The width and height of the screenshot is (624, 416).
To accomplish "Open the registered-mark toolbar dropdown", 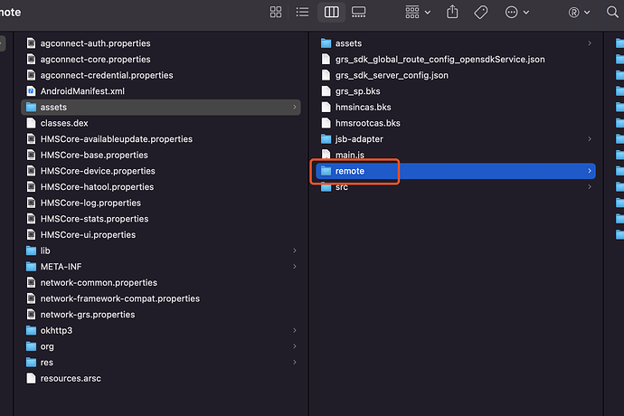I will pos(578,13).
